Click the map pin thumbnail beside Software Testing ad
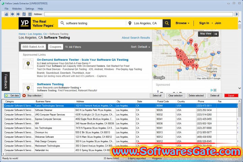Viewport: 243px width, 162px height. click(x=28, y=88)
